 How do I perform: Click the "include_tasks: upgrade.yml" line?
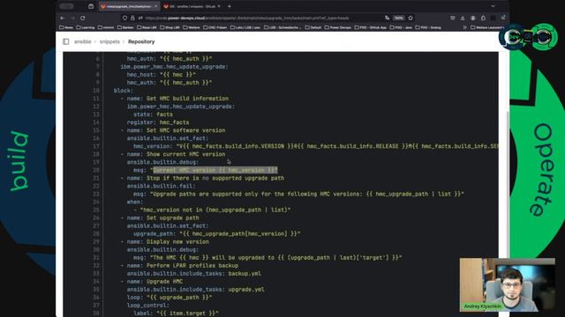click(x=196, y=290)
